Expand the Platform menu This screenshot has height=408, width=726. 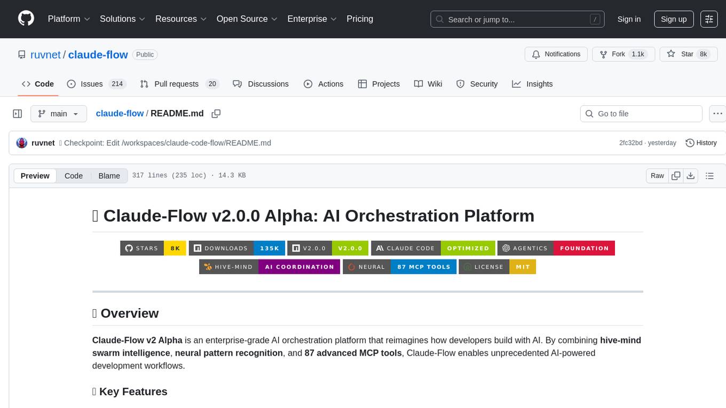coord(69,19)
